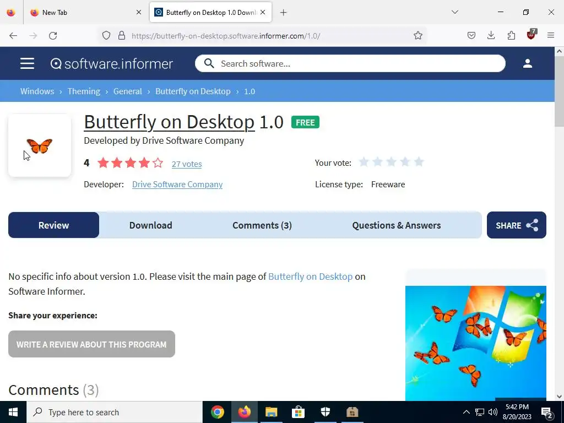This screenshot has height=423, width=564.
Task: Rate four stars in Your vote
Action: (405, 162)
